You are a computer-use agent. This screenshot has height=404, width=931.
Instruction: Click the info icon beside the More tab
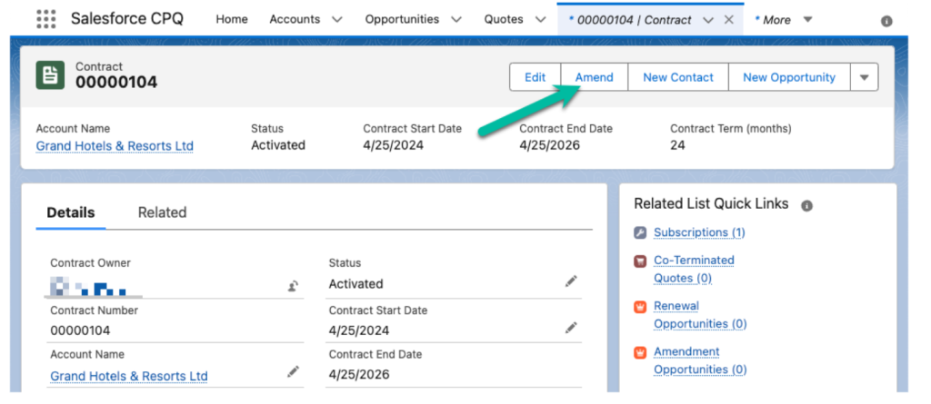886,22
